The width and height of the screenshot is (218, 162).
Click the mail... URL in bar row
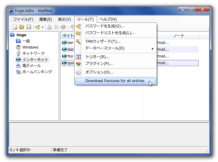(163, 43)
